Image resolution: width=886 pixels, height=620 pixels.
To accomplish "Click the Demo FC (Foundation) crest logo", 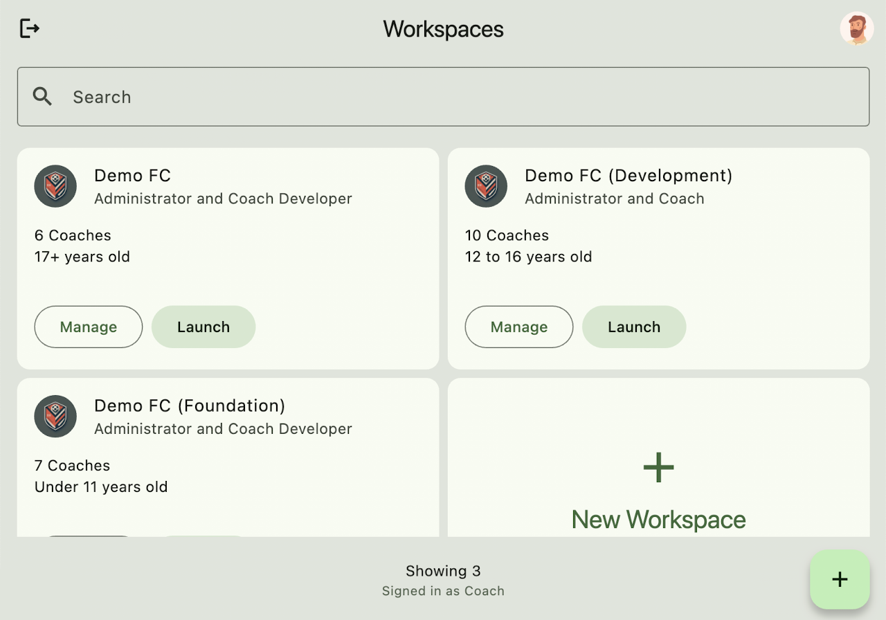I will point(55,417).
